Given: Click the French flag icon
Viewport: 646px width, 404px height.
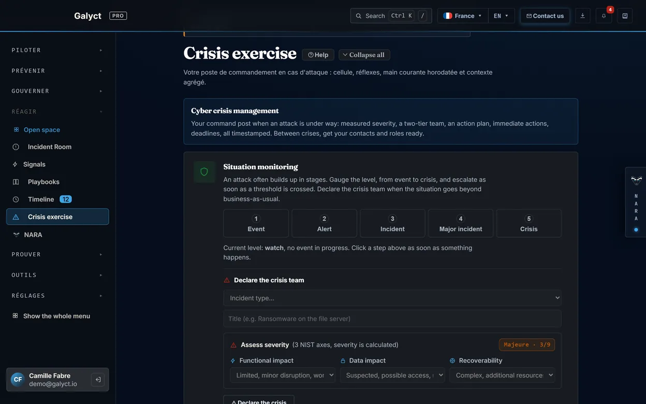Looking at the screenshot, I should pos(448,16).
